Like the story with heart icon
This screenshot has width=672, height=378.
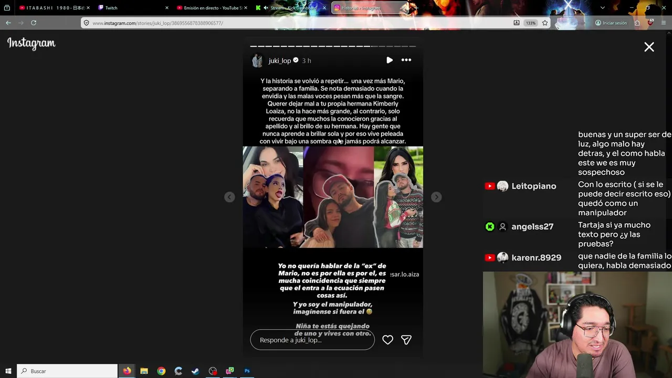click(x=387, y=340)
